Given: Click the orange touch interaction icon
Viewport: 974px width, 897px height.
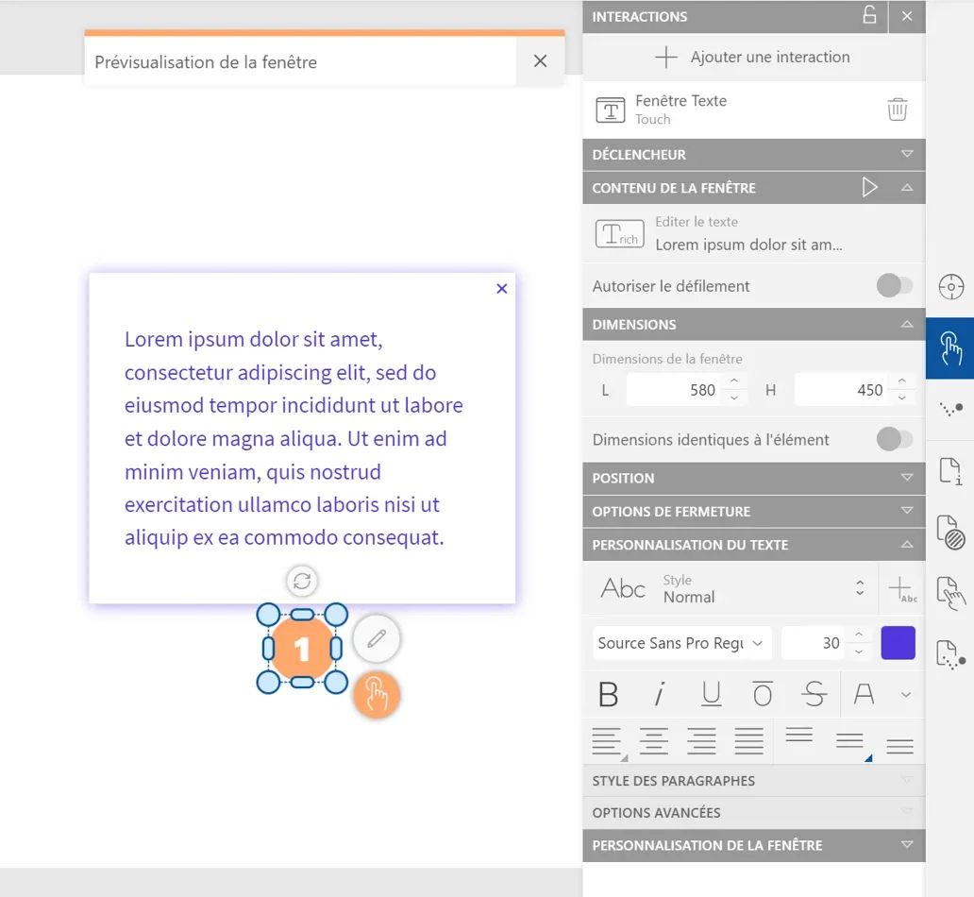Looking at the screenshot, I should (x=377, y=696).
